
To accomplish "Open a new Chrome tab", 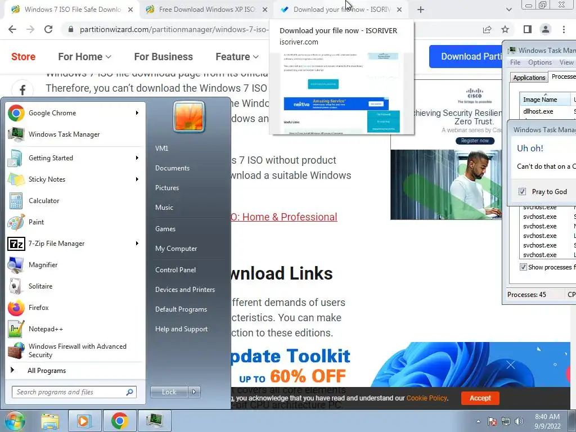I will 421,10.
